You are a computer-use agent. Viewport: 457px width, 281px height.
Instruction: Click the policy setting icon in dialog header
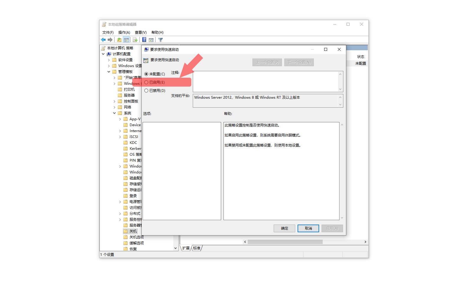(146, 60)
